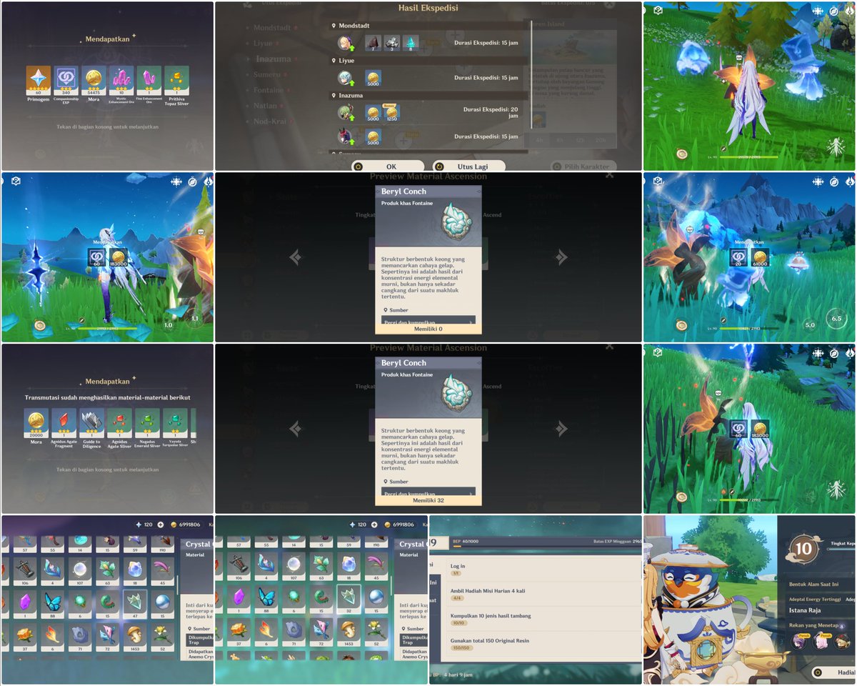Select the Agnidus Agate Fragment result icon
The image size is (857, 686).
[x=64, y=424]
